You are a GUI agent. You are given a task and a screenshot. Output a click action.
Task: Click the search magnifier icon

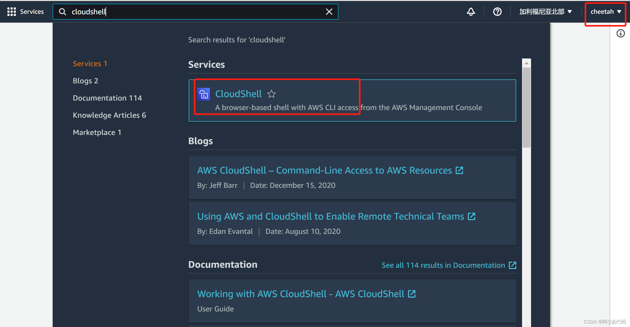click(x=62, y=12)
